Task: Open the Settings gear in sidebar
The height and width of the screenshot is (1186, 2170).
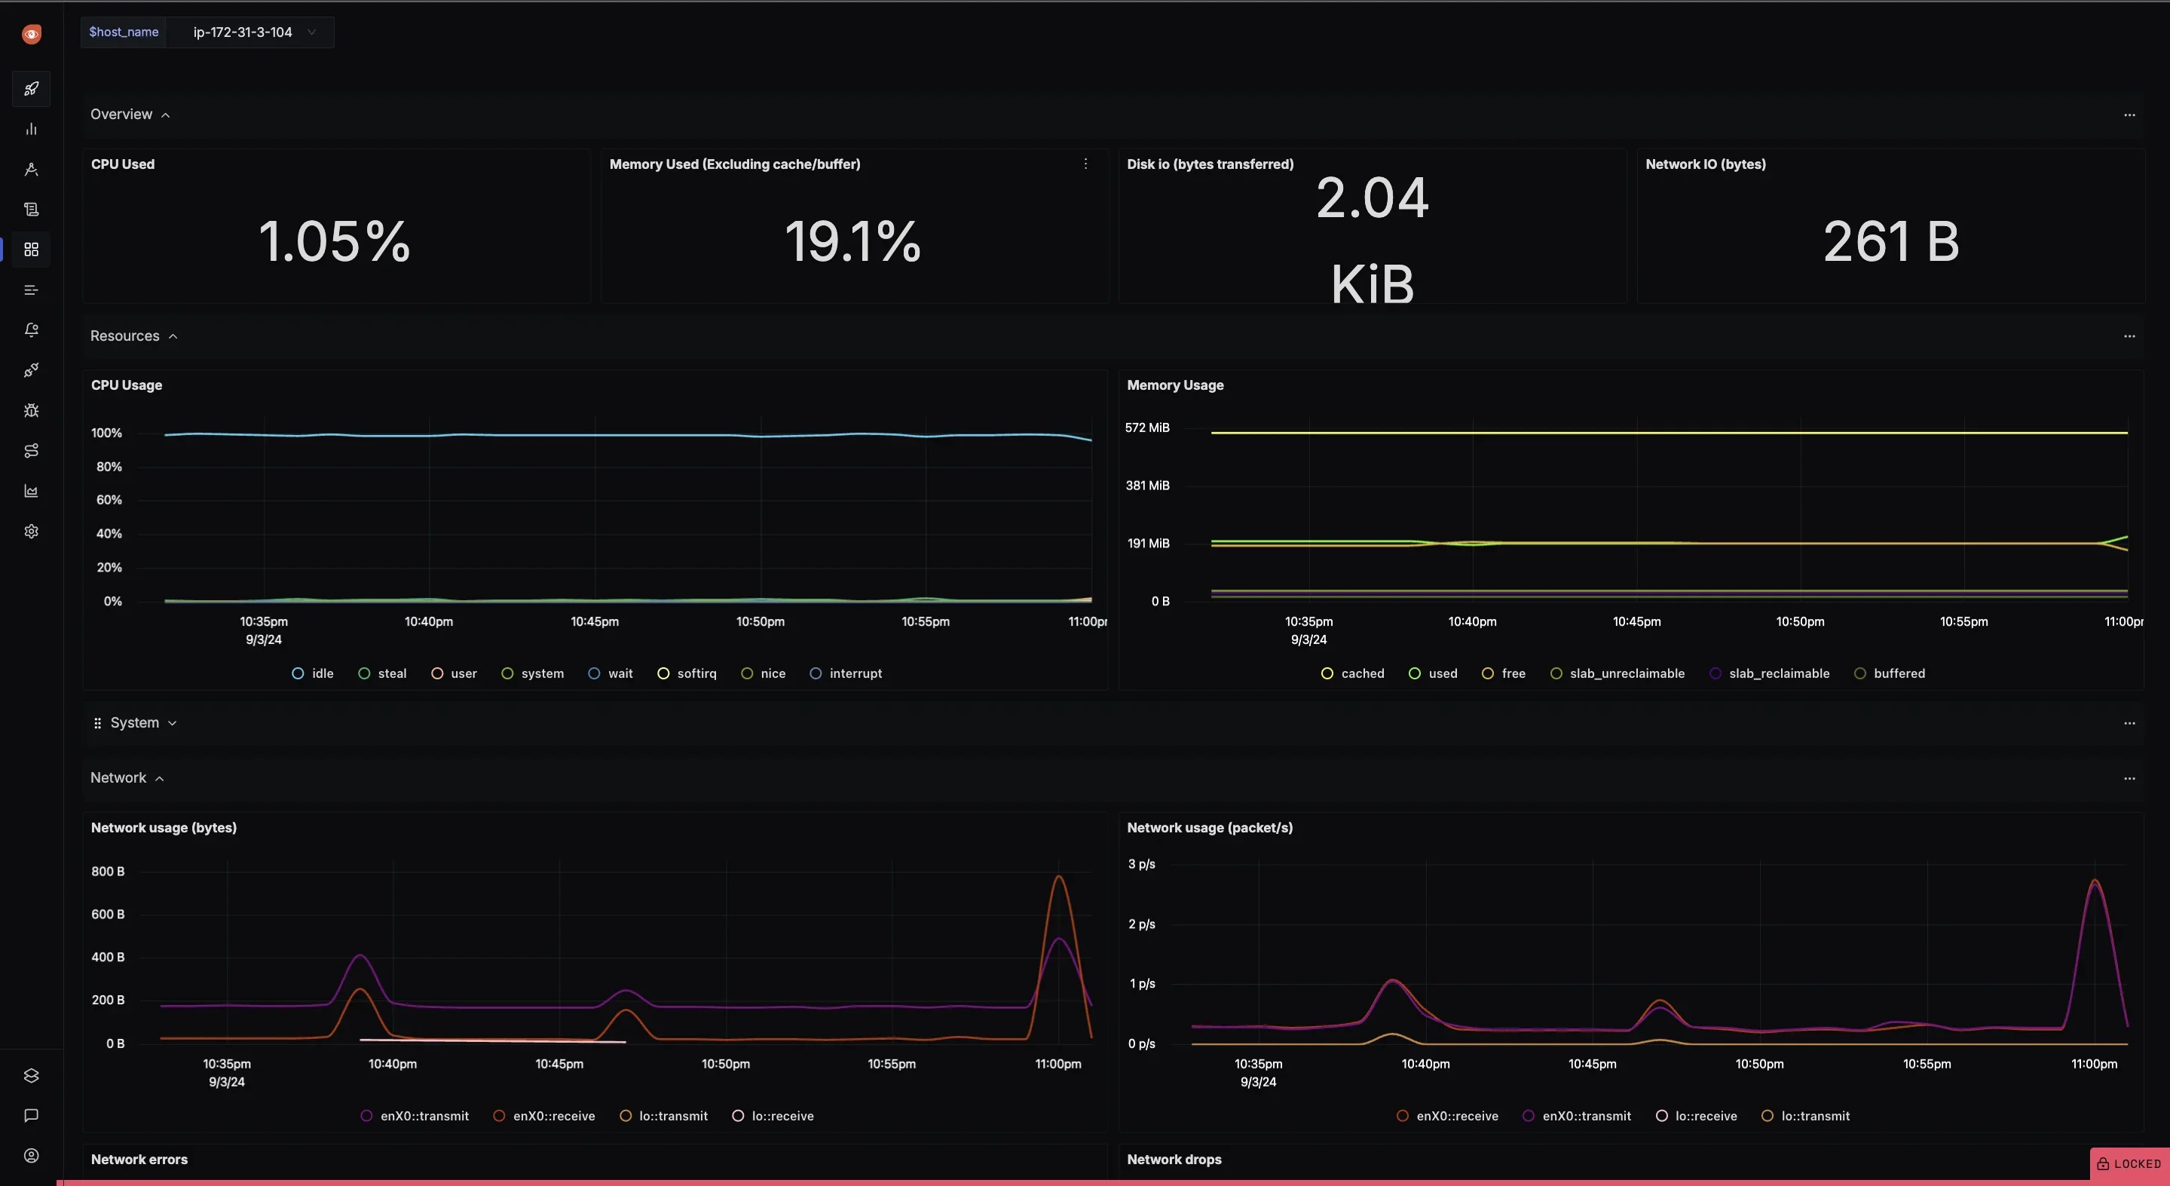Action: coord(31,531)
